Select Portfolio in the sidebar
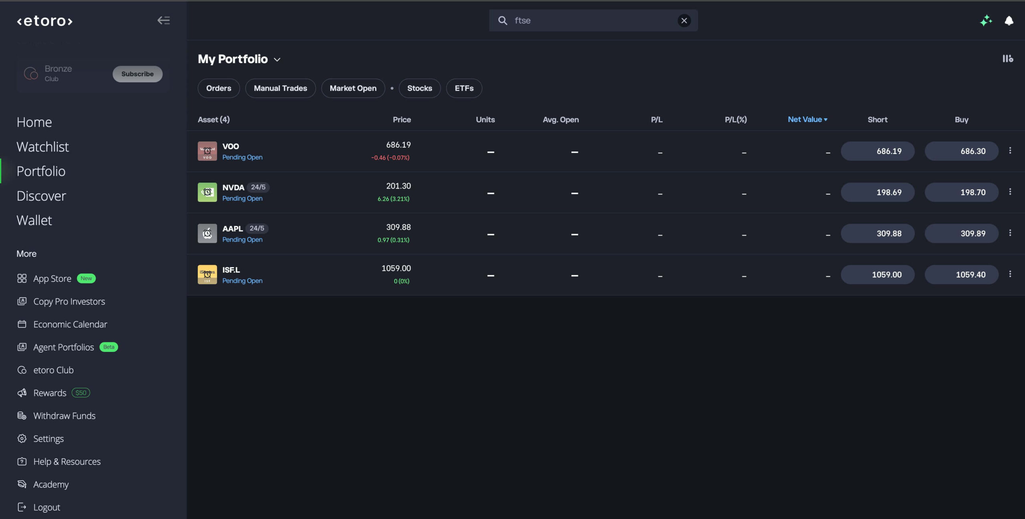 (41, 171)
